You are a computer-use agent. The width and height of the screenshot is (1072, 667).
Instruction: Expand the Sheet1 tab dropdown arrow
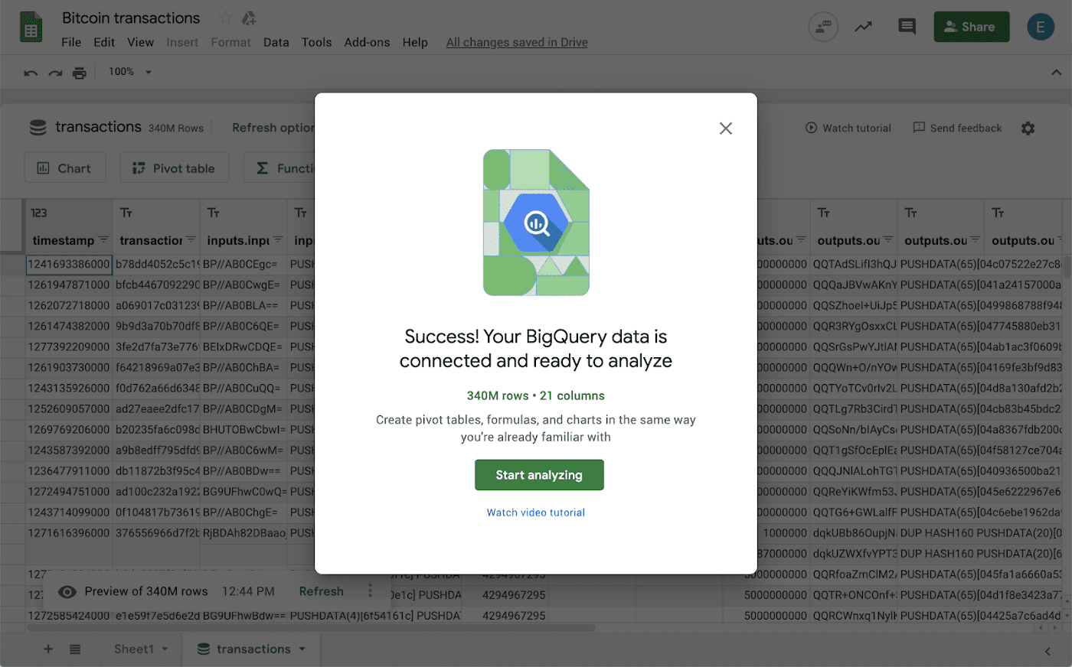tap(165, 649)
